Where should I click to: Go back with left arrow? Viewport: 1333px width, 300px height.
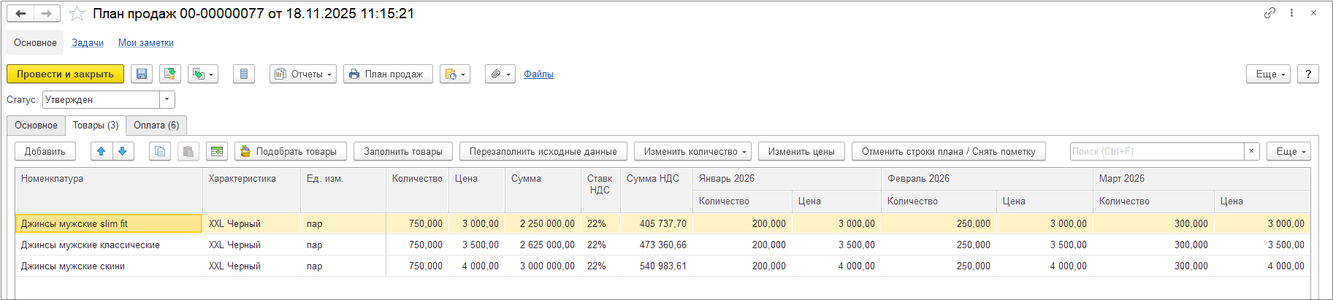click(x=20, y=14)
